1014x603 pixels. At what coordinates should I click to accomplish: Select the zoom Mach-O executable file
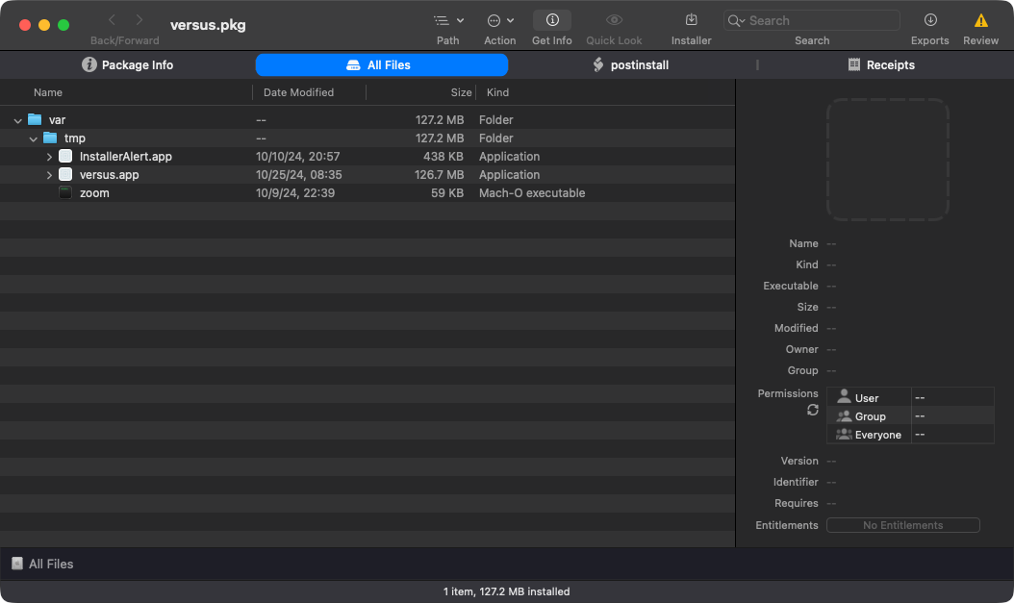coord(94,193)
